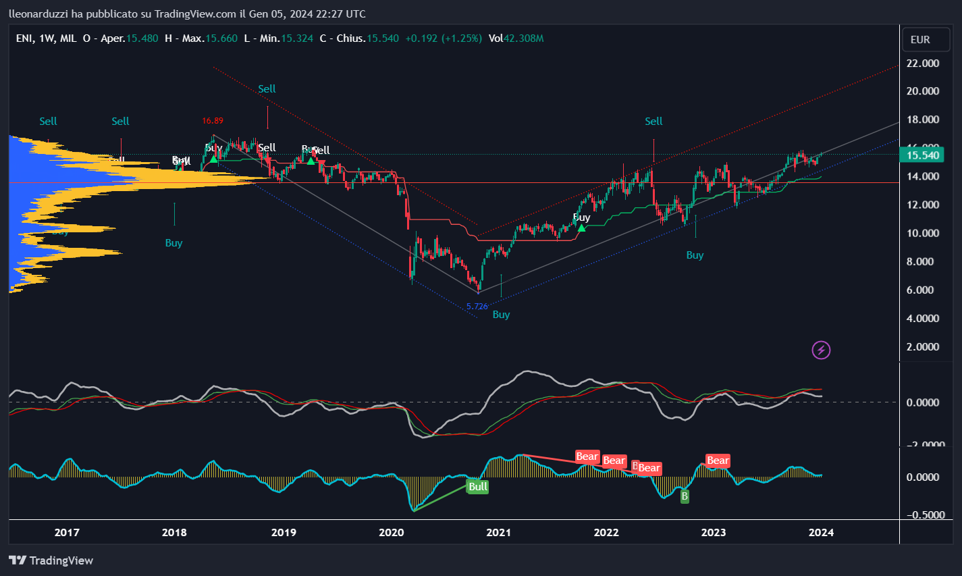Click the 12.000 price axis label
This screenshot has height=576, width=962.
point(923,205)
